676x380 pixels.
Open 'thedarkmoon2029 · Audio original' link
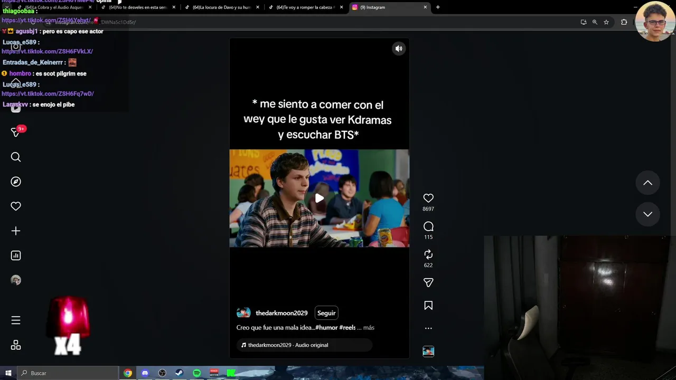pos(288,345)
